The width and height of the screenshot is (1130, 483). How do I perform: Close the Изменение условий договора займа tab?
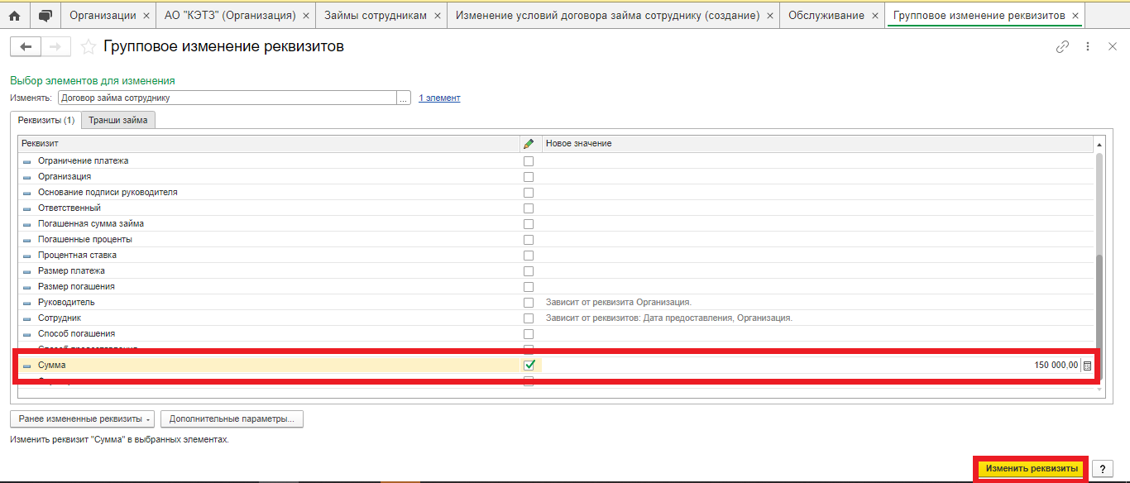click(x=769, y=16)
